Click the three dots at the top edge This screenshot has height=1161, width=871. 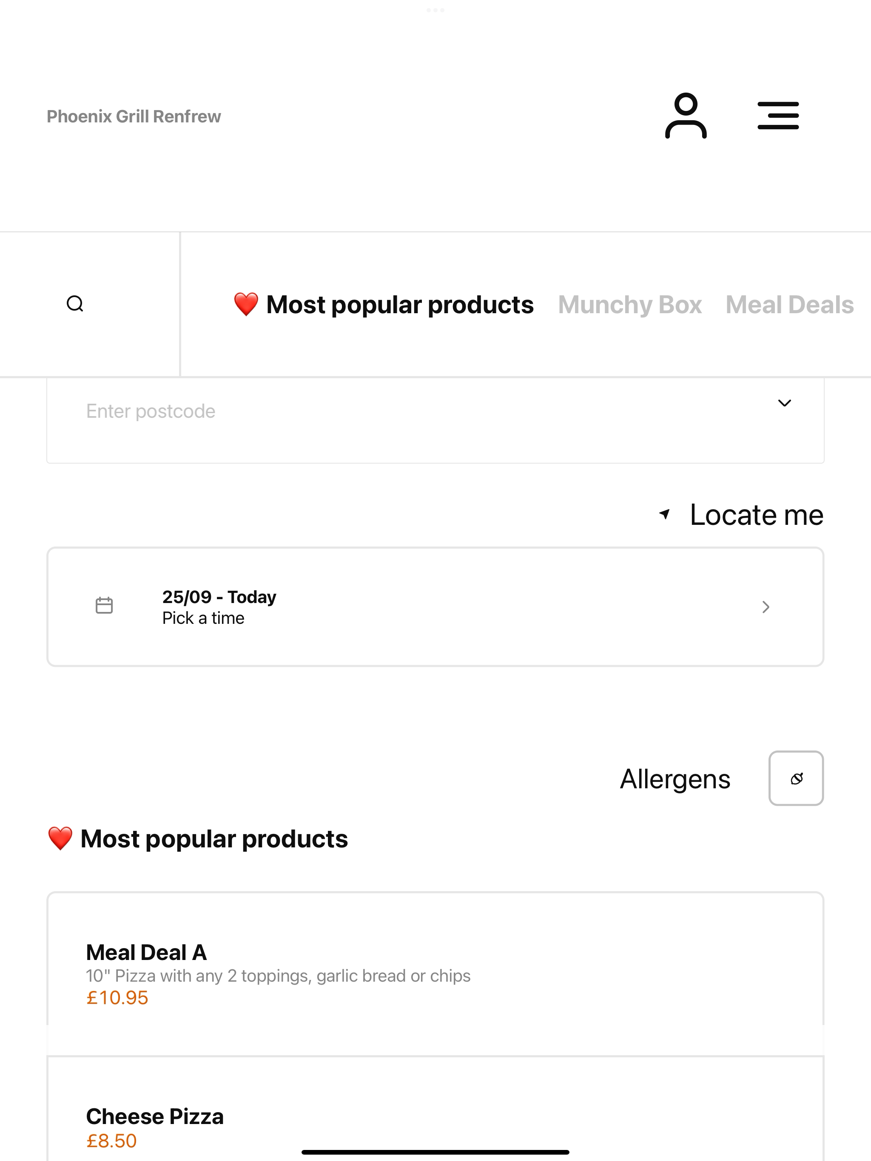(435, 10)
